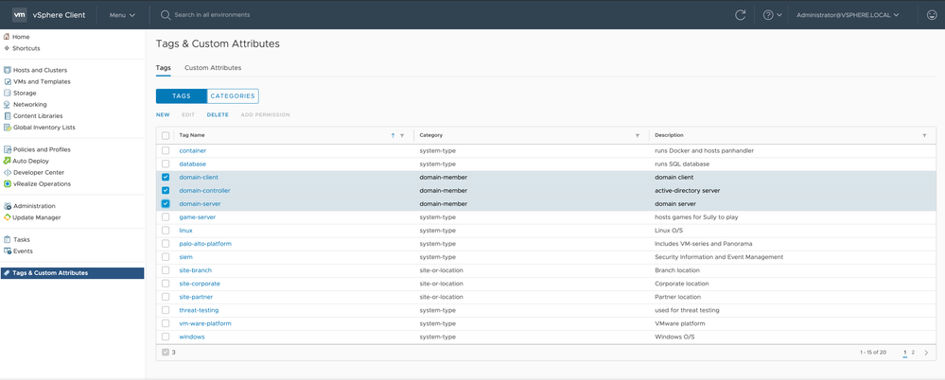The width and height of the screenshot is (945, 380).
Task: Switch to the CATEGORIES view
Action: (x=233, y=95)
